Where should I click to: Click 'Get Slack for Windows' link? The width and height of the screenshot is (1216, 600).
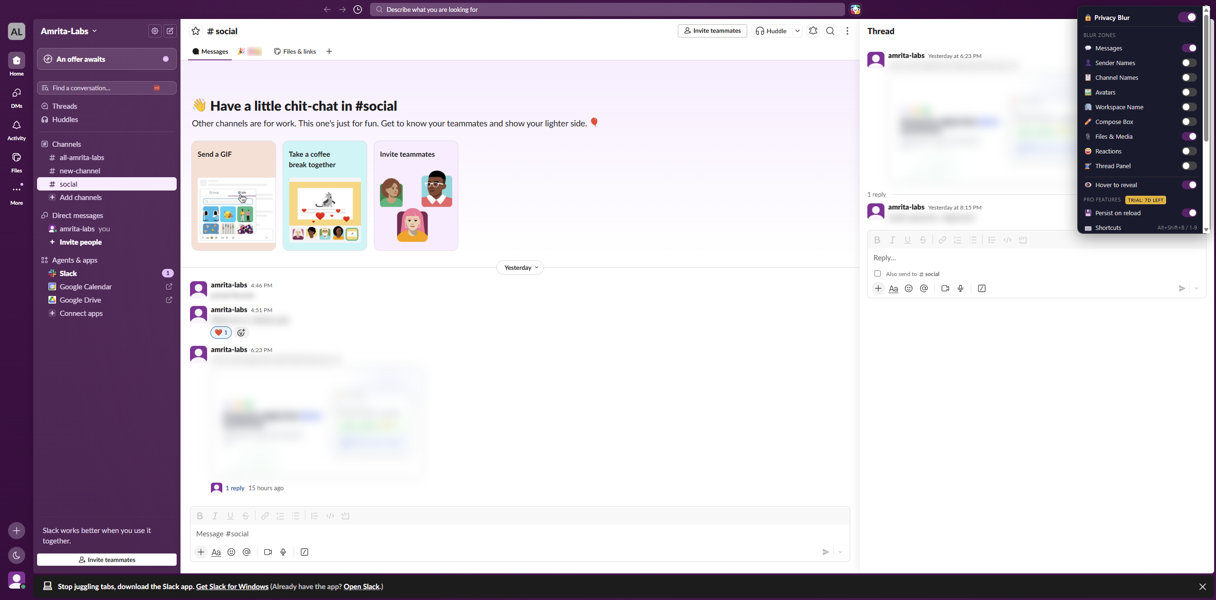pos(232,587)
